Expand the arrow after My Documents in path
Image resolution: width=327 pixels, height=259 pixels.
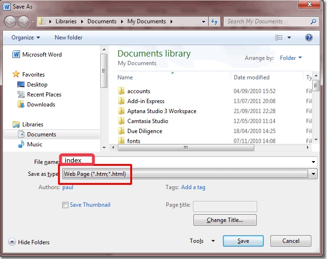(x=172, y=21)
